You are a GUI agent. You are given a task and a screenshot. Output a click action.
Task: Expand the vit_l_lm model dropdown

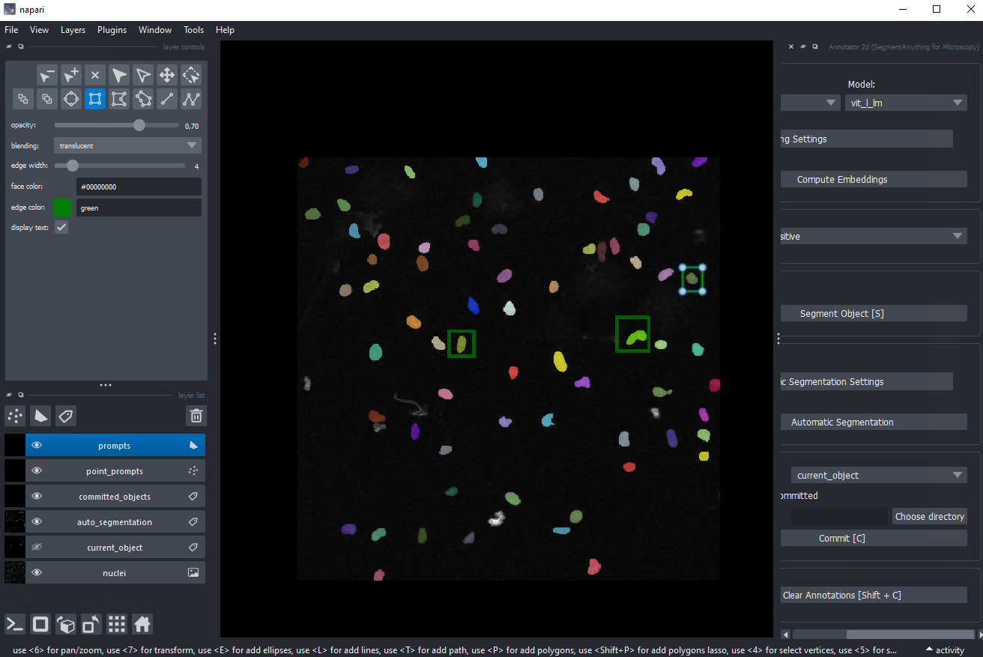(906, 103)
